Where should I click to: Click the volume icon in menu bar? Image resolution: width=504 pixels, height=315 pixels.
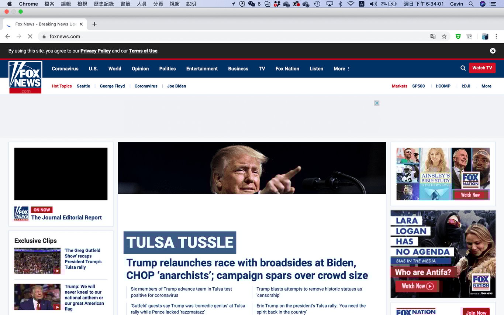click(x=373, y=4)
